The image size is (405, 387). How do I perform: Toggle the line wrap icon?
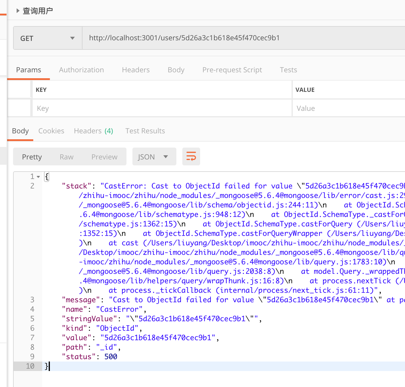click(x=191, y=156)
